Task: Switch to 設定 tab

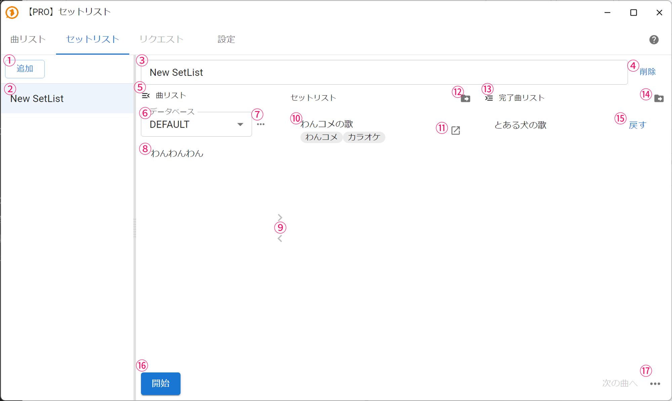Action: pos(226,39)
